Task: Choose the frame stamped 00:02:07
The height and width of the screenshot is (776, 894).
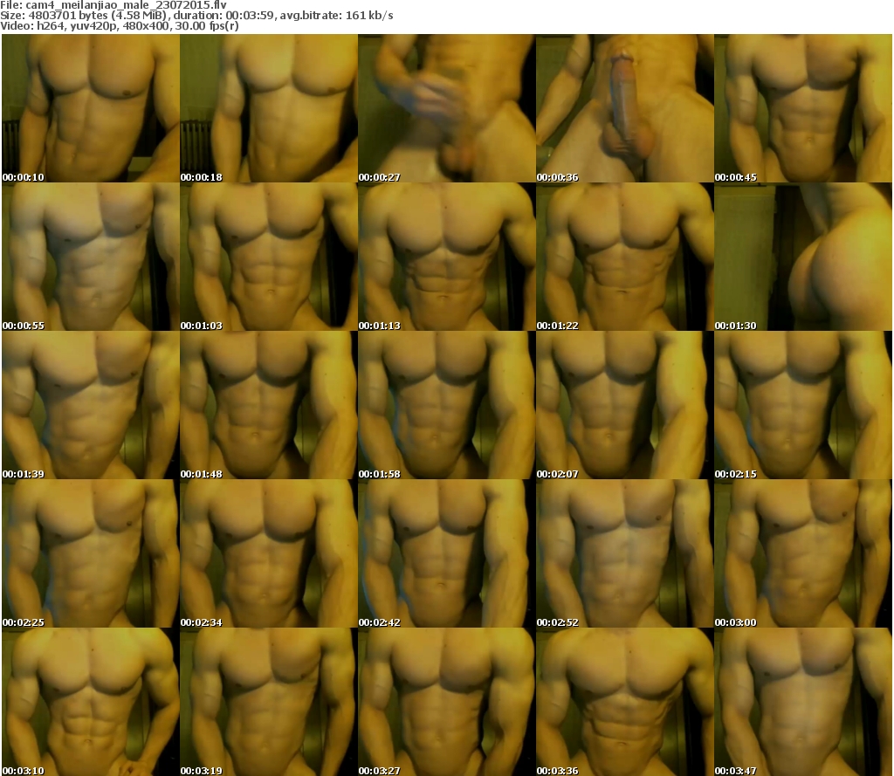Action: [x=625, y=405]
